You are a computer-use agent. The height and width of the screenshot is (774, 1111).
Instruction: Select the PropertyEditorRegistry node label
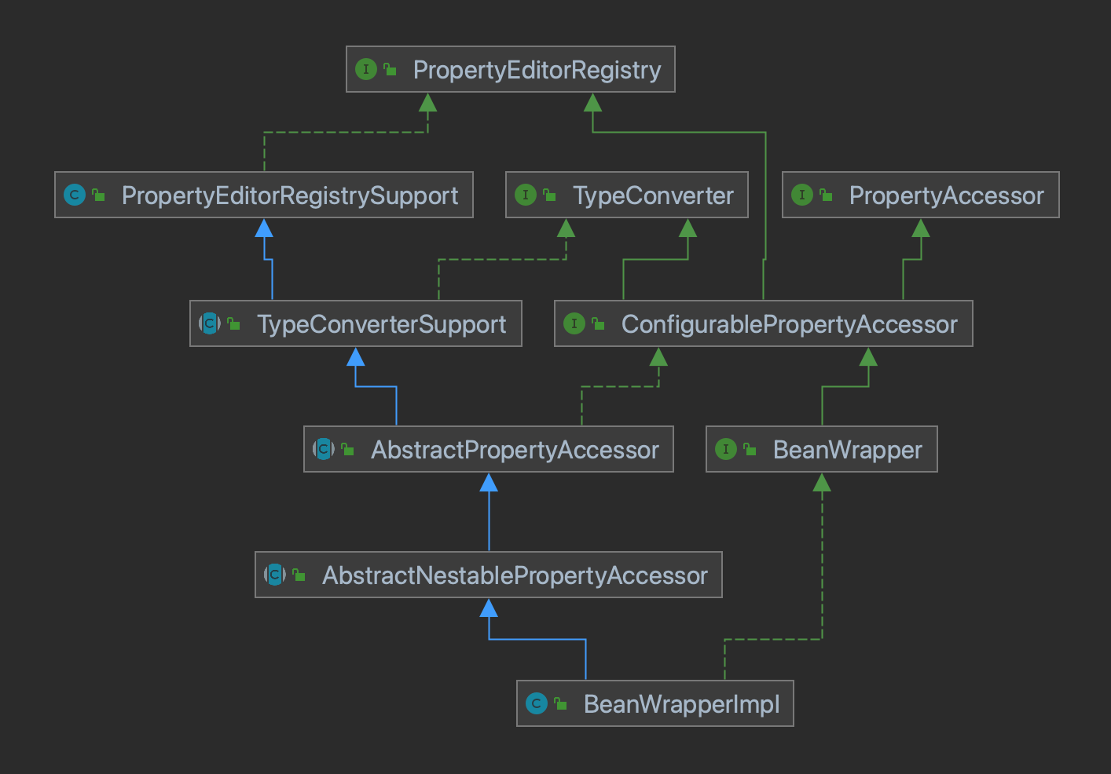[x=537, y=70]
